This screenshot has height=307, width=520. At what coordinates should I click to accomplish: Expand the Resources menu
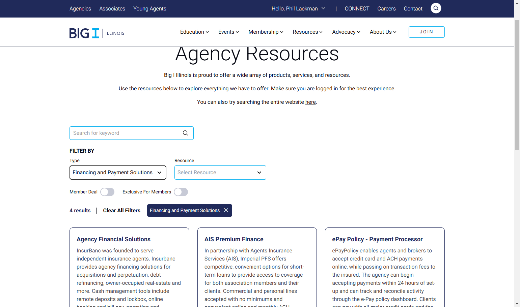pyautogui.click(x=308, y=32)
